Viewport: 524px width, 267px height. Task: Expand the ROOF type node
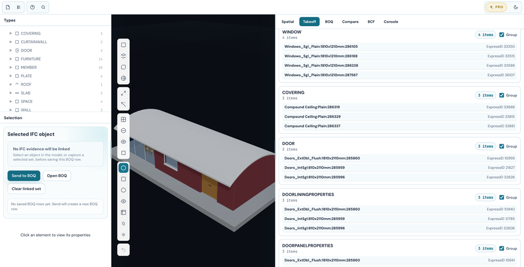click(10, 84)
